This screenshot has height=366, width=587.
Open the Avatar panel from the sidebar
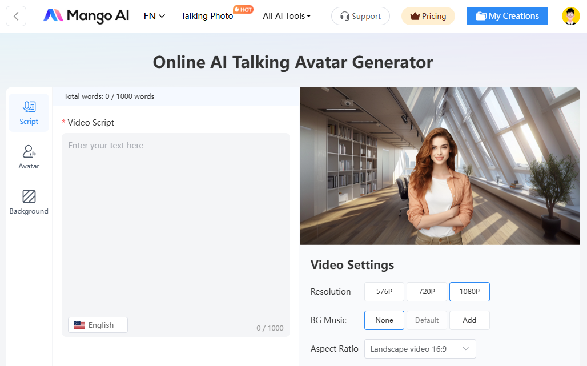tap(29, 156)
